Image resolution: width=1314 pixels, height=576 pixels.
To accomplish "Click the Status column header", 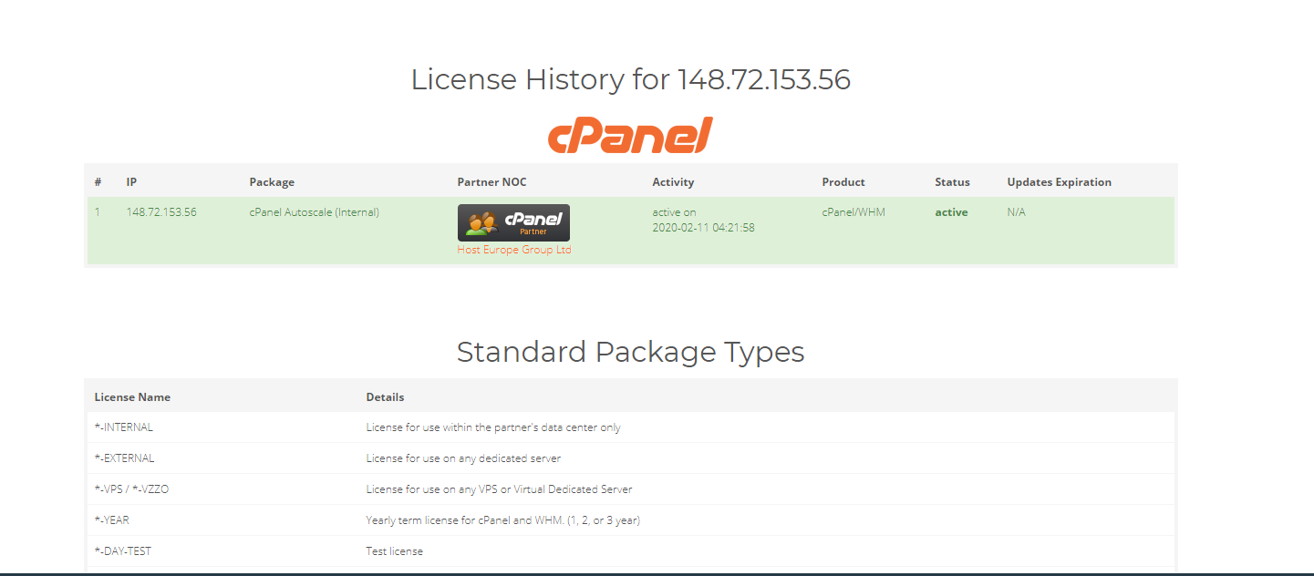I will click(x=952, y=182).
